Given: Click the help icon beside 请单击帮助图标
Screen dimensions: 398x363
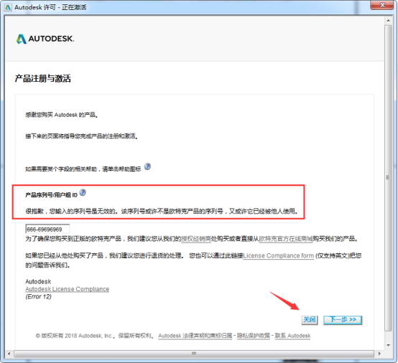Looking at the screenshot, I should (x=147, y=166).
